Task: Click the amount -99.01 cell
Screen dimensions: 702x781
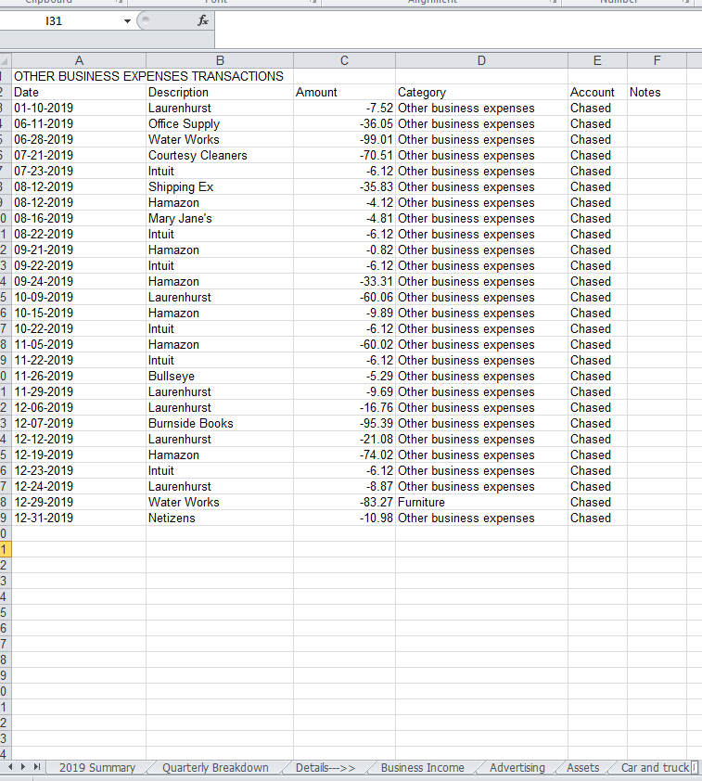Action: (344, 139)
